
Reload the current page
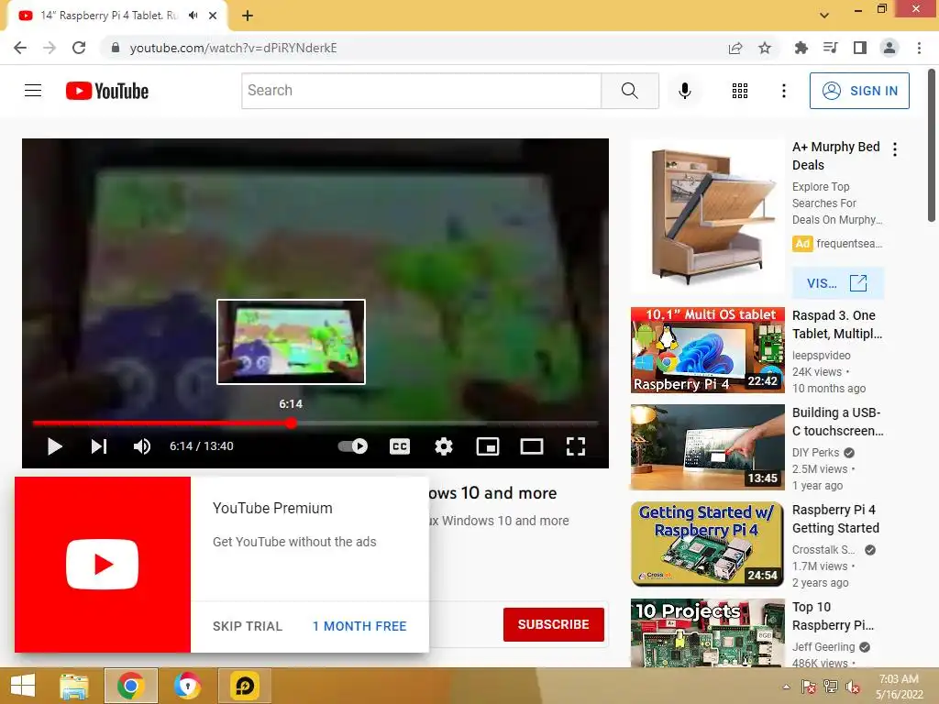79,48
